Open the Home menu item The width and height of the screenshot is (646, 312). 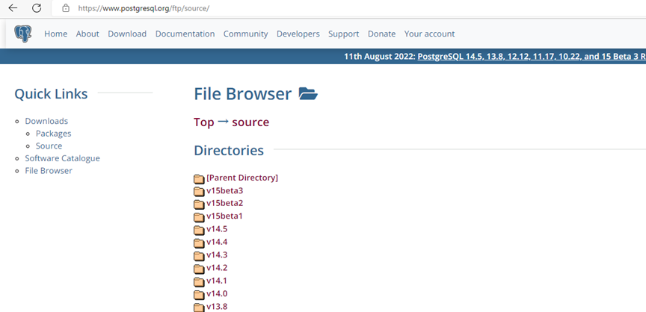click(x=55, y=34)
